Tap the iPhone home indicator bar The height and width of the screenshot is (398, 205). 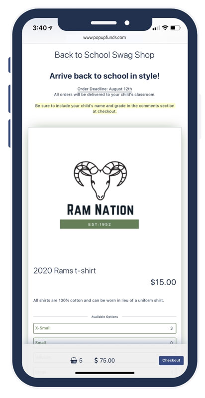105,373
